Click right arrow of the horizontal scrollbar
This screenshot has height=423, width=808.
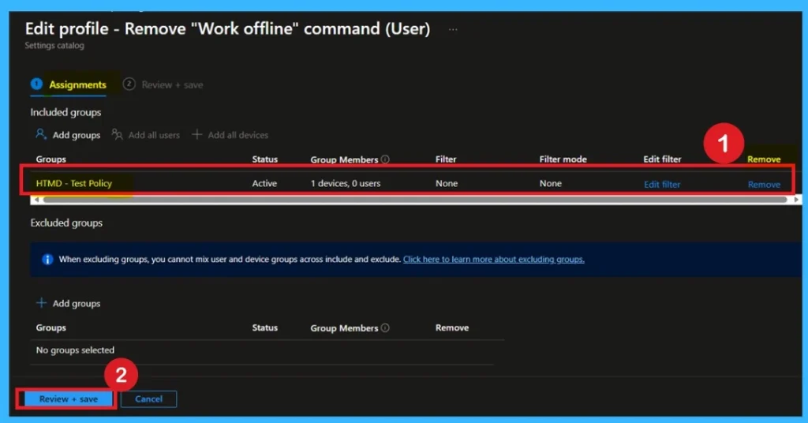coord(797,200)
